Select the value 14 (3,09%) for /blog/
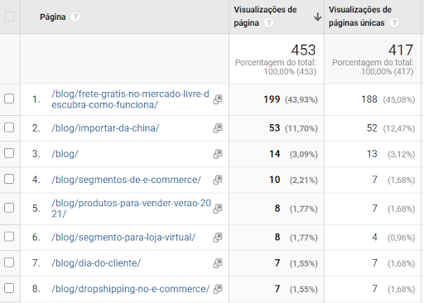 [293, 154]
